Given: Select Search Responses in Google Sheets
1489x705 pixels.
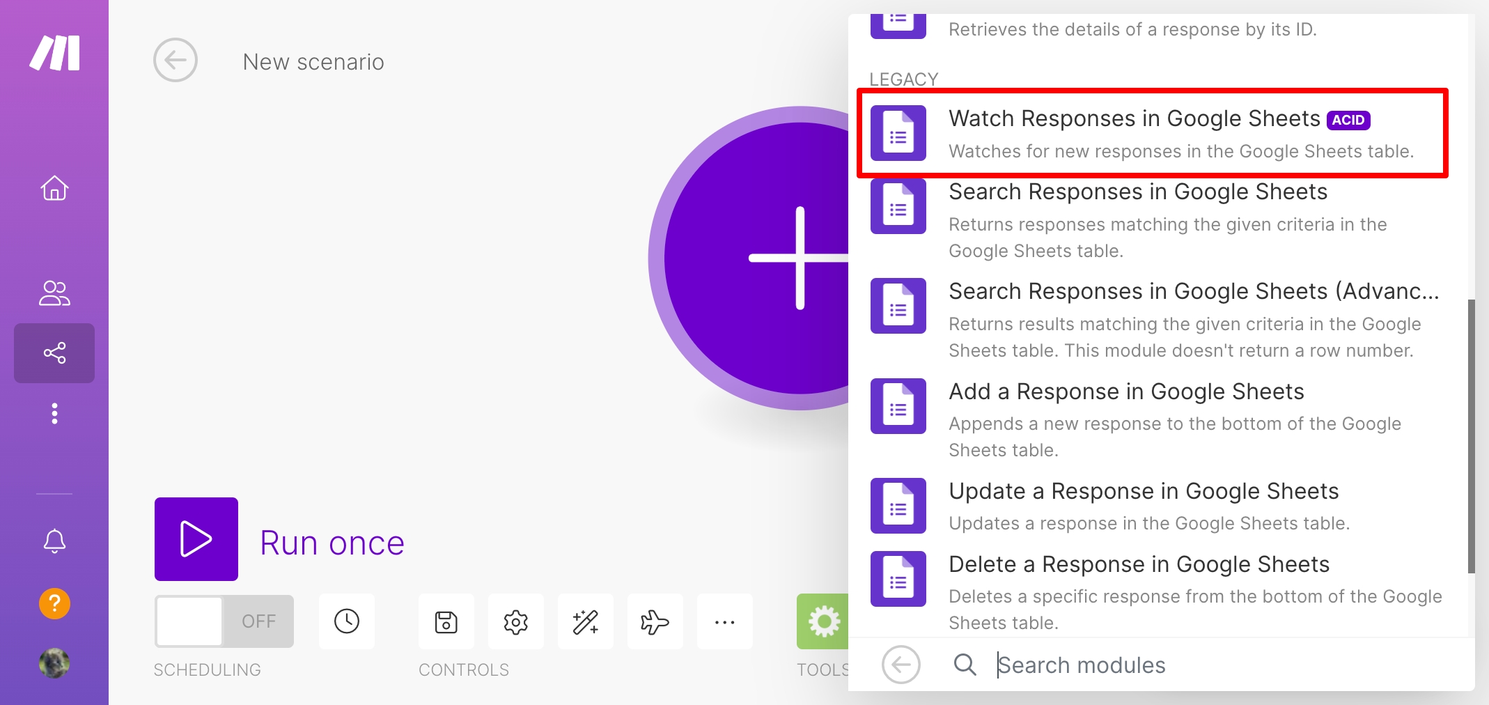Looking at the screenshot, I should tap(1156, 220).
